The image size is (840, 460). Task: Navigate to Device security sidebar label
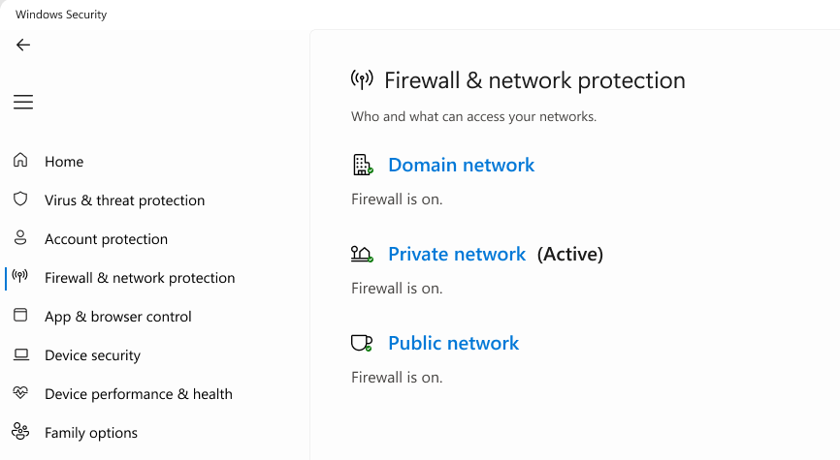click(x=92, y=355)
